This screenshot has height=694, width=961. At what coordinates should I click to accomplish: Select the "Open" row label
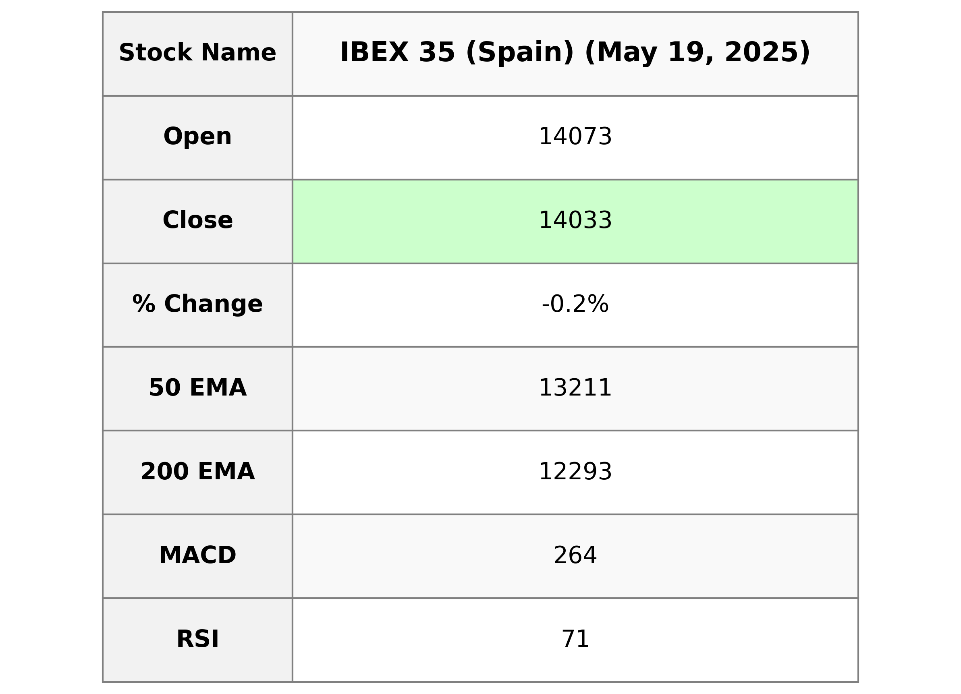pos(197,137)
